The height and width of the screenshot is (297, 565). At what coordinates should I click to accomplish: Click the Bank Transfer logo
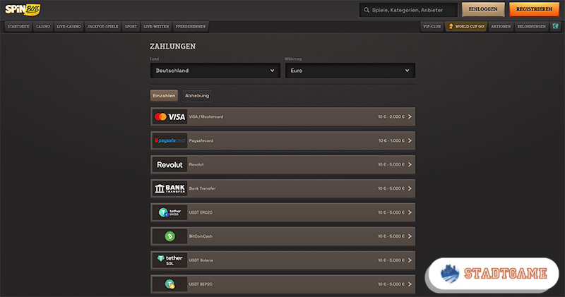pyautogui.click(x=169, y=188)
